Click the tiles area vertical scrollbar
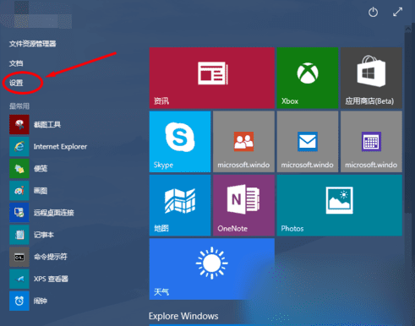Screen dimensions: 415x326 407,122
